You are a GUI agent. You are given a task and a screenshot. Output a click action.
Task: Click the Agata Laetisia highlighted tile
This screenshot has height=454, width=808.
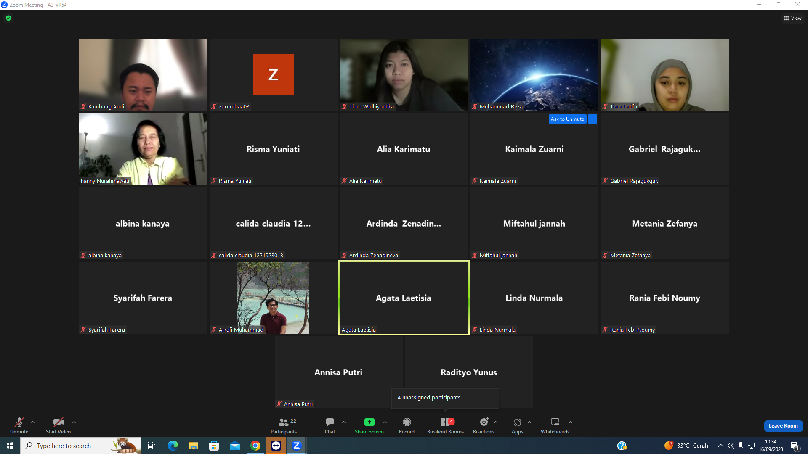coord(404,298)
